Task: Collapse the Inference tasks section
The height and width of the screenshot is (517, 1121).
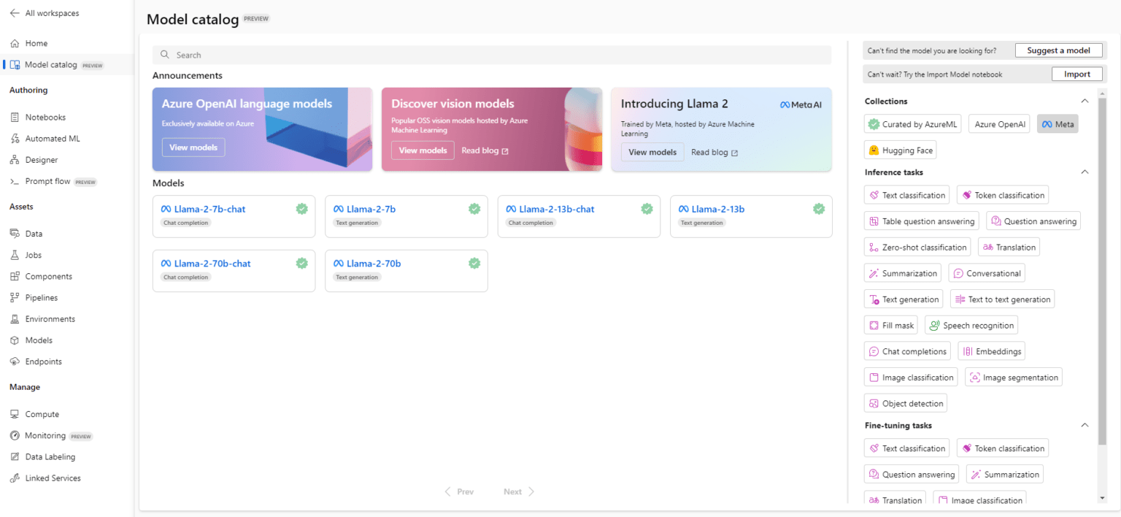Action: (1085, 172)
